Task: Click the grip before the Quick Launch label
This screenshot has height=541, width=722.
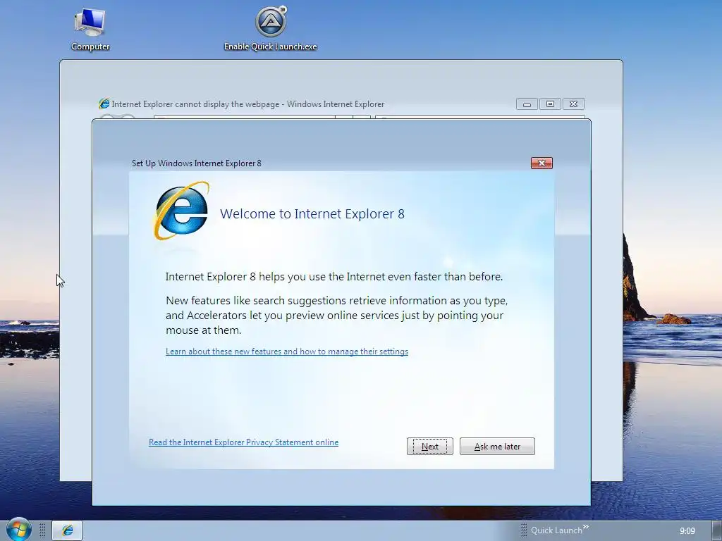Action: [524, 530]
